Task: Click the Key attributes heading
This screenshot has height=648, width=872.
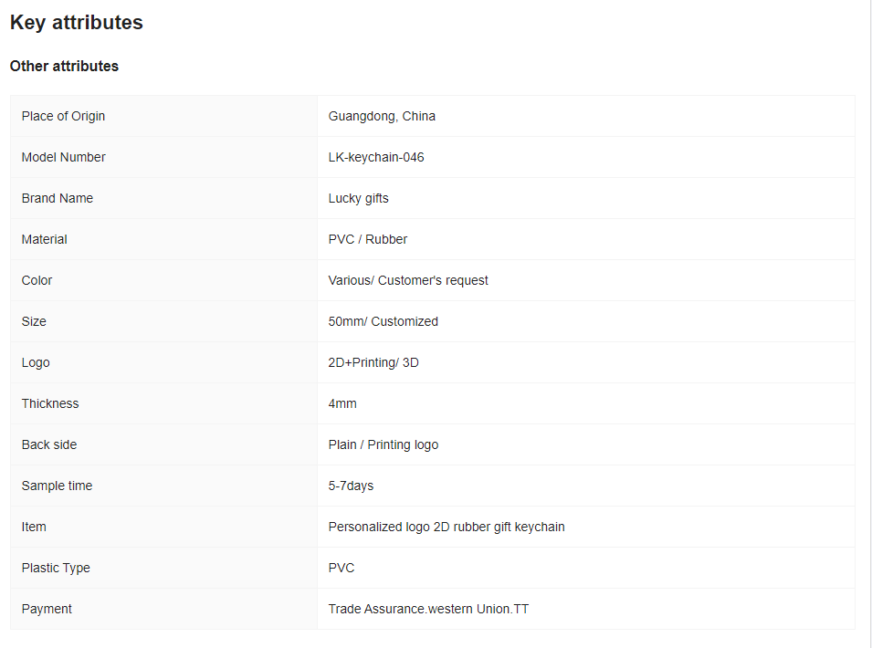Action: 76,22
